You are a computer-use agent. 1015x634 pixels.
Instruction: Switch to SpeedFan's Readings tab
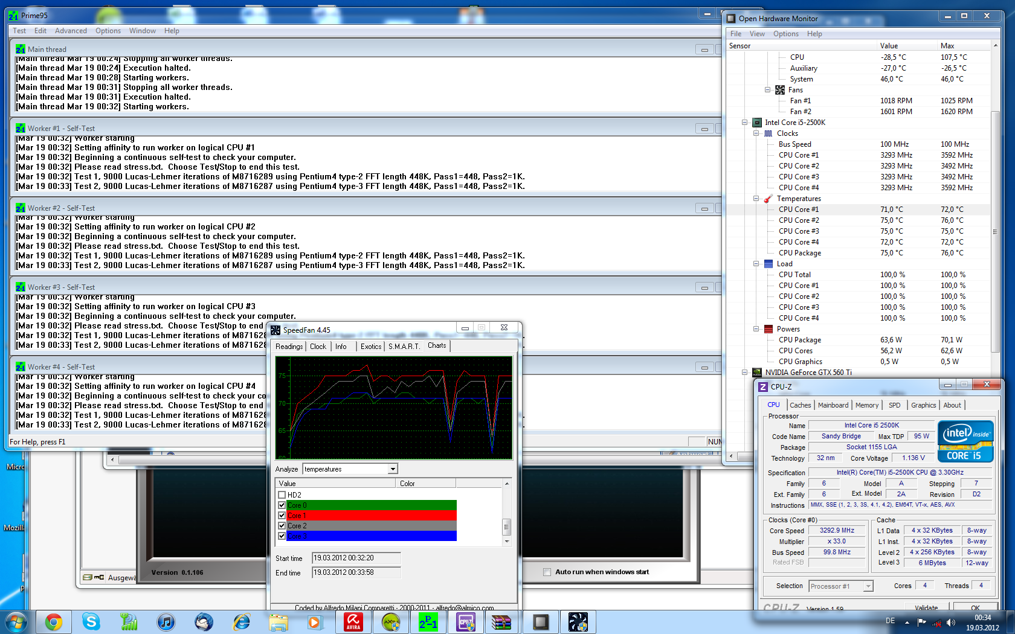point(289,347)
